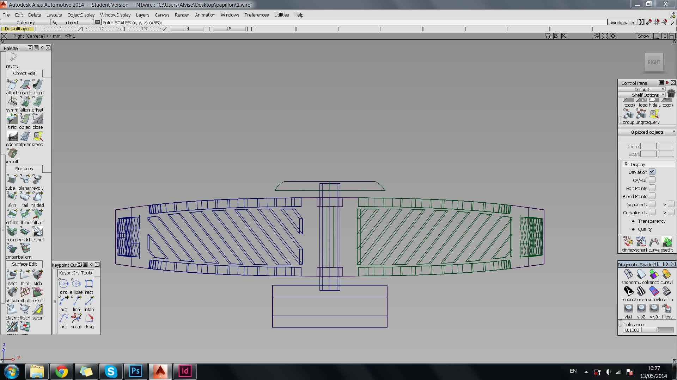Viewport: 677px width, 380px height.
Task: Select the attach tool in Object Edit
Action: 12,84
